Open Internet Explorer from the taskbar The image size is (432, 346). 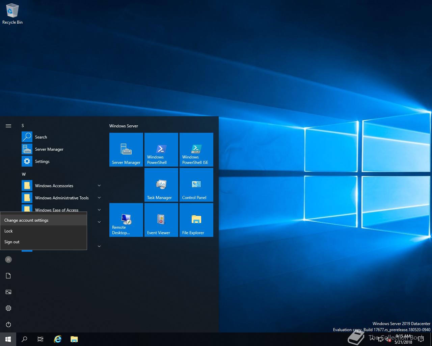point(58,339)
